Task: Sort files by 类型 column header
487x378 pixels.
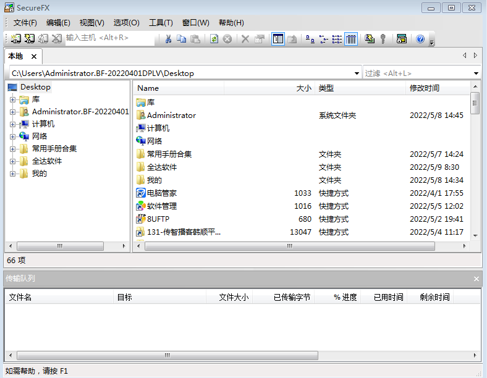Action: coord(360,88)
